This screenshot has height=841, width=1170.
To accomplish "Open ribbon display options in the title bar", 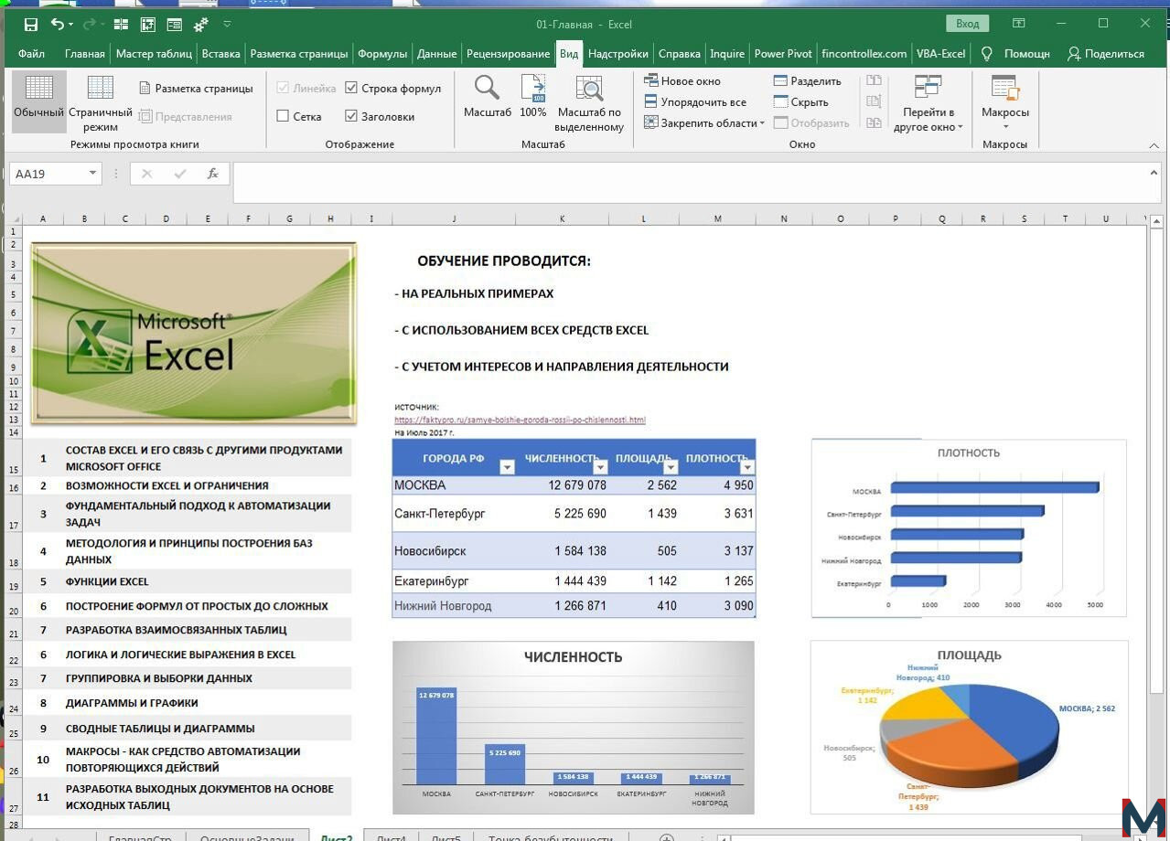I will click(1018, 24).
